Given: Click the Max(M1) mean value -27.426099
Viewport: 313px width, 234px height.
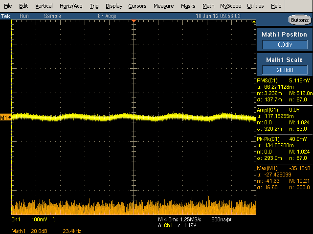Looking at the screenshot, I should coord(278,175).
